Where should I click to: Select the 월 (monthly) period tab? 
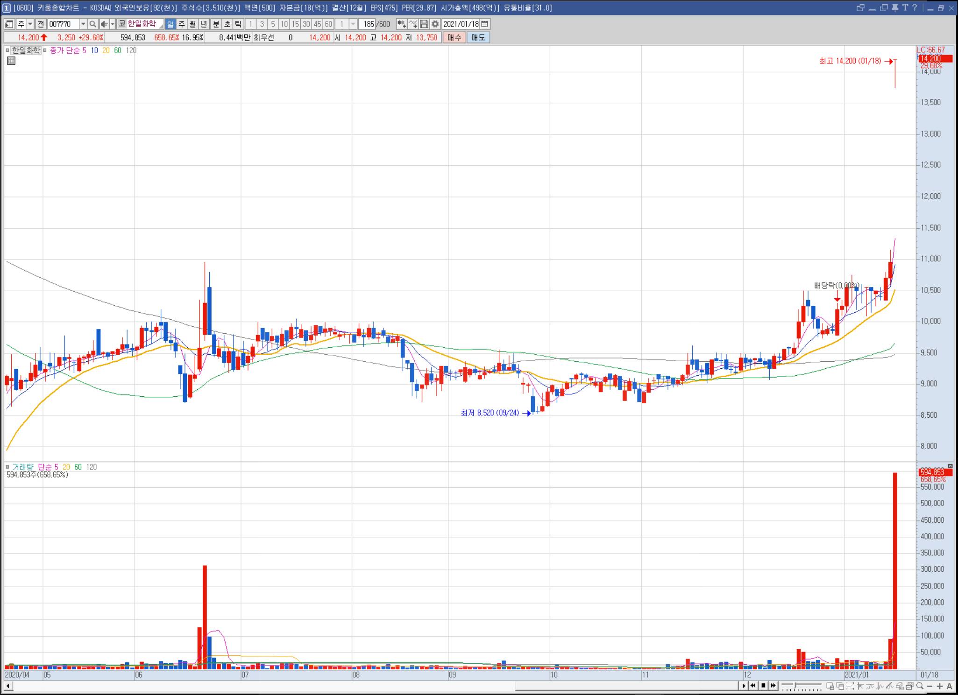point(192,24)
